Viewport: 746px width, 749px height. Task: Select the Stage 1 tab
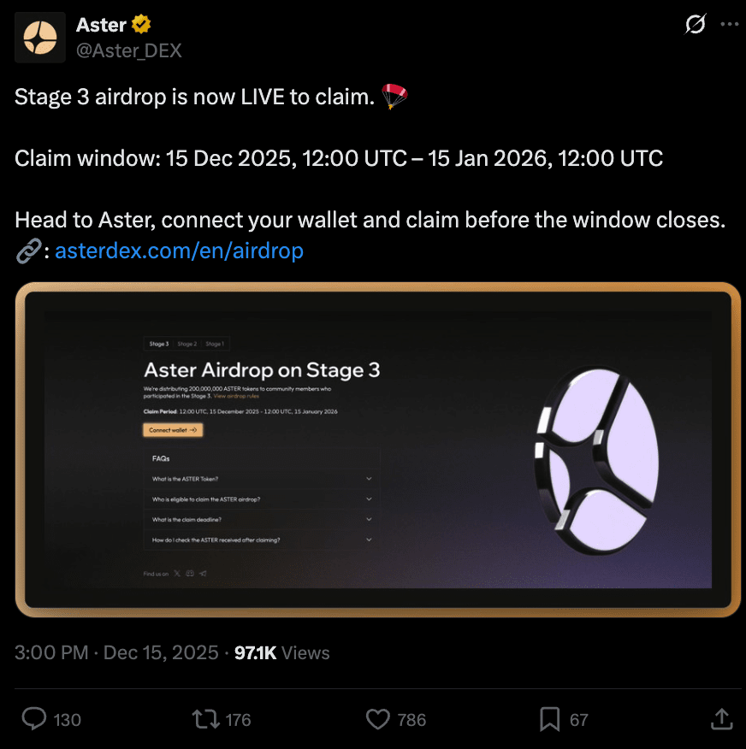tap(215, 344)
